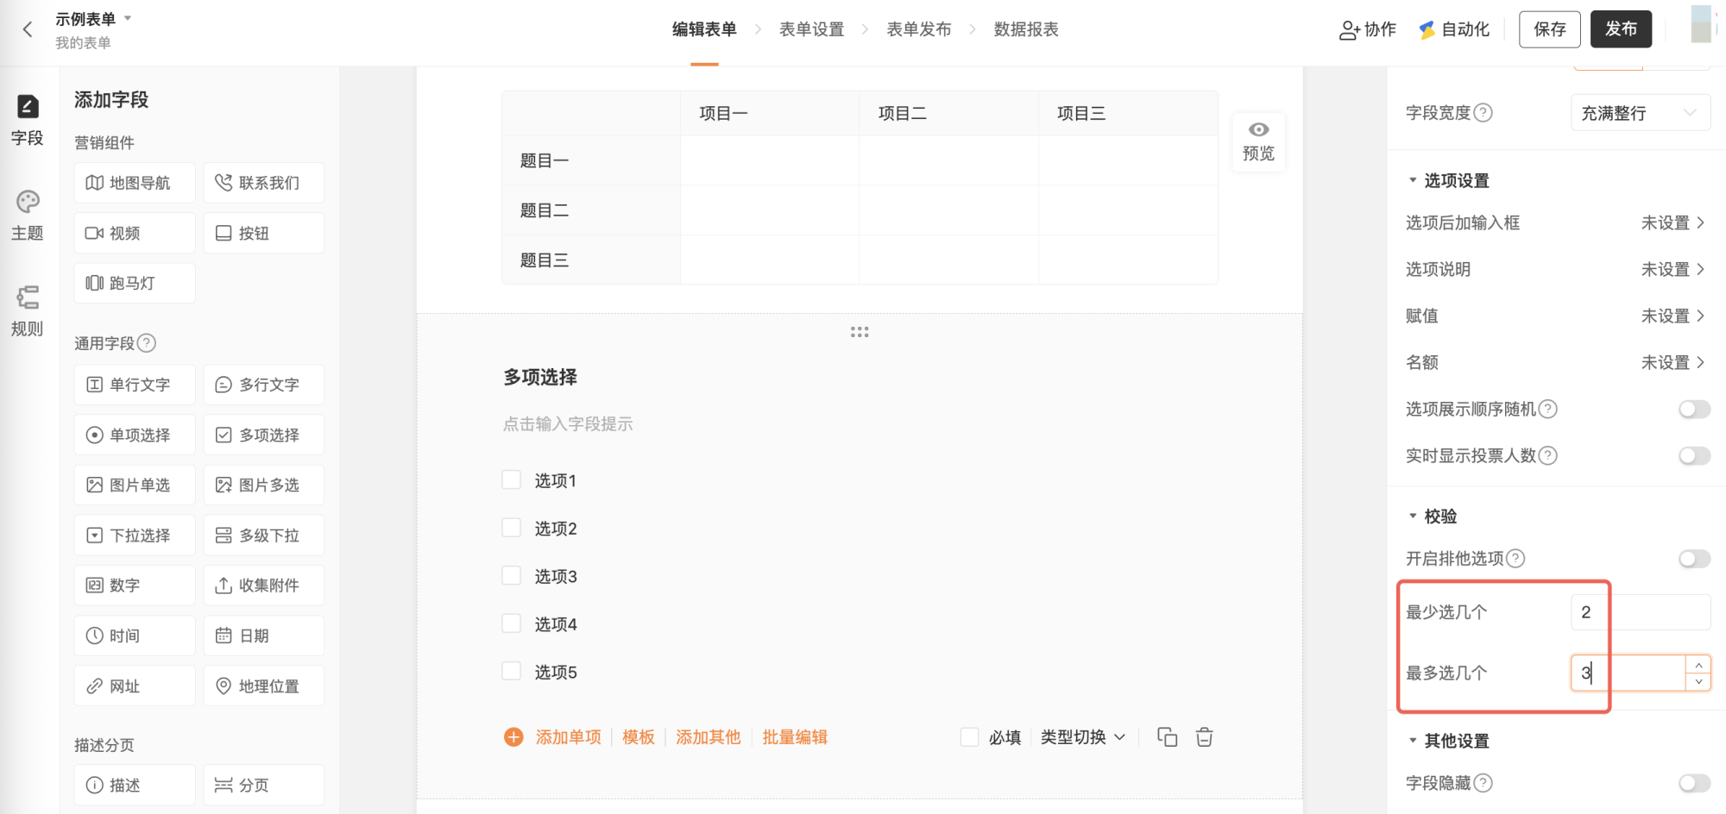The image size is (1726, 814).
Task: Check the 必填 required checkbox
Action: tap(970, 737)
